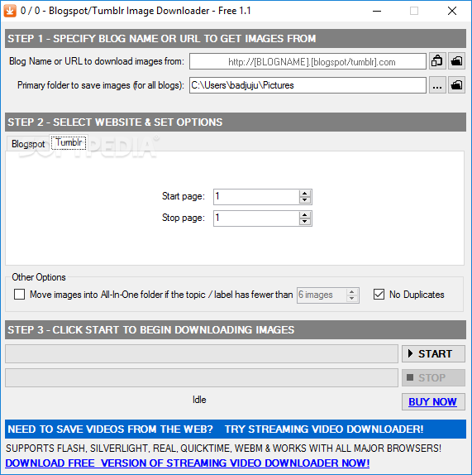Viewport: 472px width, 475px height.
Task: Decrease the images threshold spinner
Action: tap(351, 299)
